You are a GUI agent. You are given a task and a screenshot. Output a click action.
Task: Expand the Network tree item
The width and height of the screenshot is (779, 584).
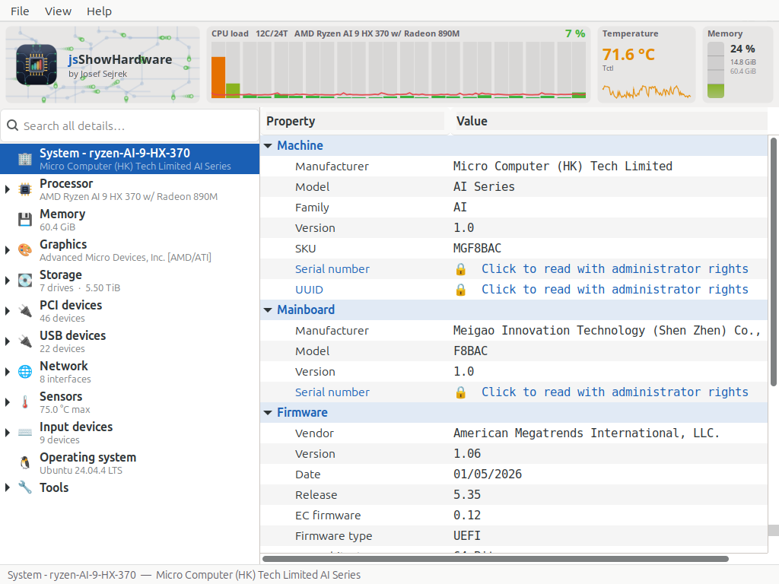click(8, 371)
